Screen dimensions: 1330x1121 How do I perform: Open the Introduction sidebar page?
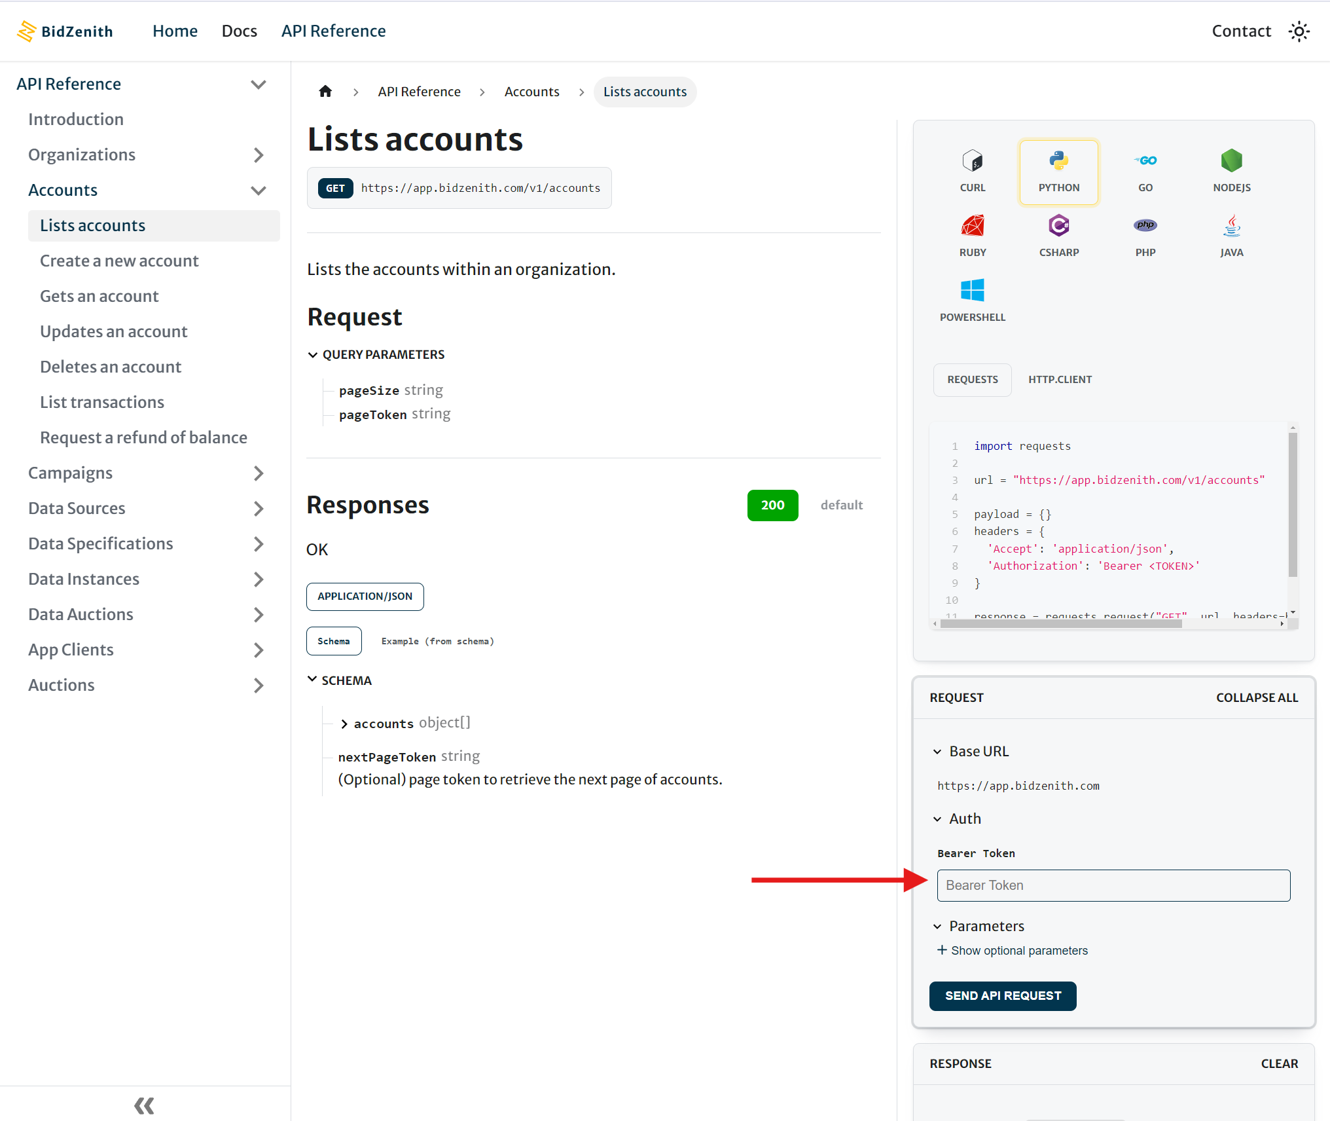pyautogui.click(x=76, y=119)
